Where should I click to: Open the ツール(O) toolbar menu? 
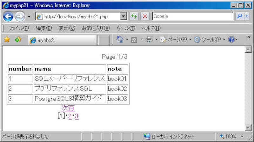click(210, 40)
